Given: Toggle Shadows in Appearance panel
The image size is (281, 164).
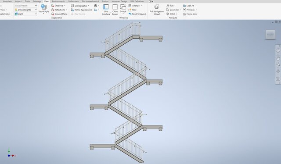Looking at the screenshot, I should tap(57, 6).
